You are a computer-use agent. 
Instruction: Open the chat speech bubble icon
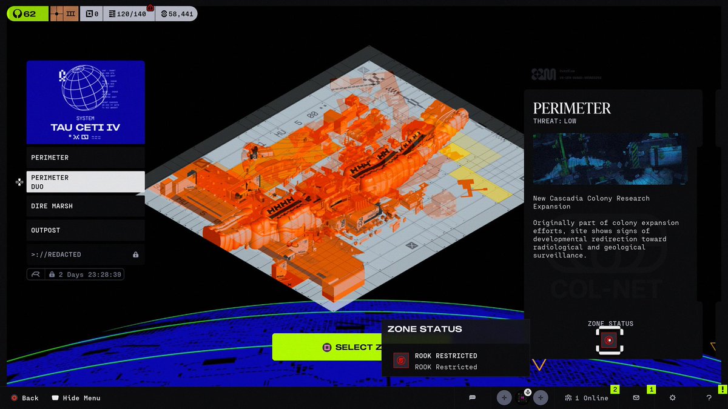[472, 397]
